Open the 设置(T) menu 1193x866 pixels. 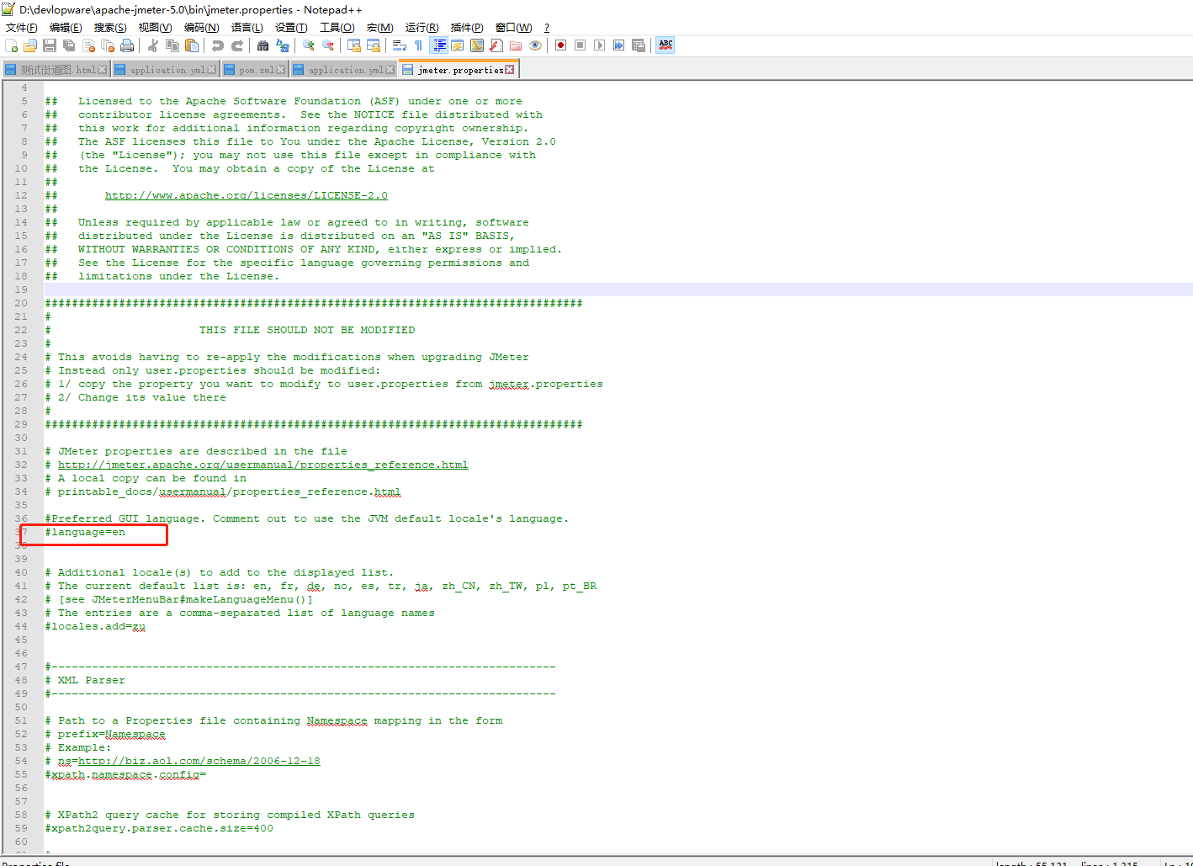[x=291, y=28]
